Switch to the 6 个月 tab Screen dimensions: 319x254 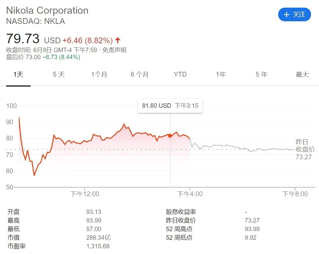point(139,75)
